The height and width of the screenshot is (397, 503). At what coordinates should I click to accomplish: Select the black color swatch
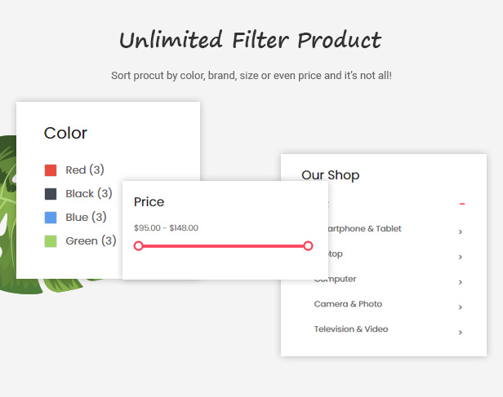(x=51, y=194)
